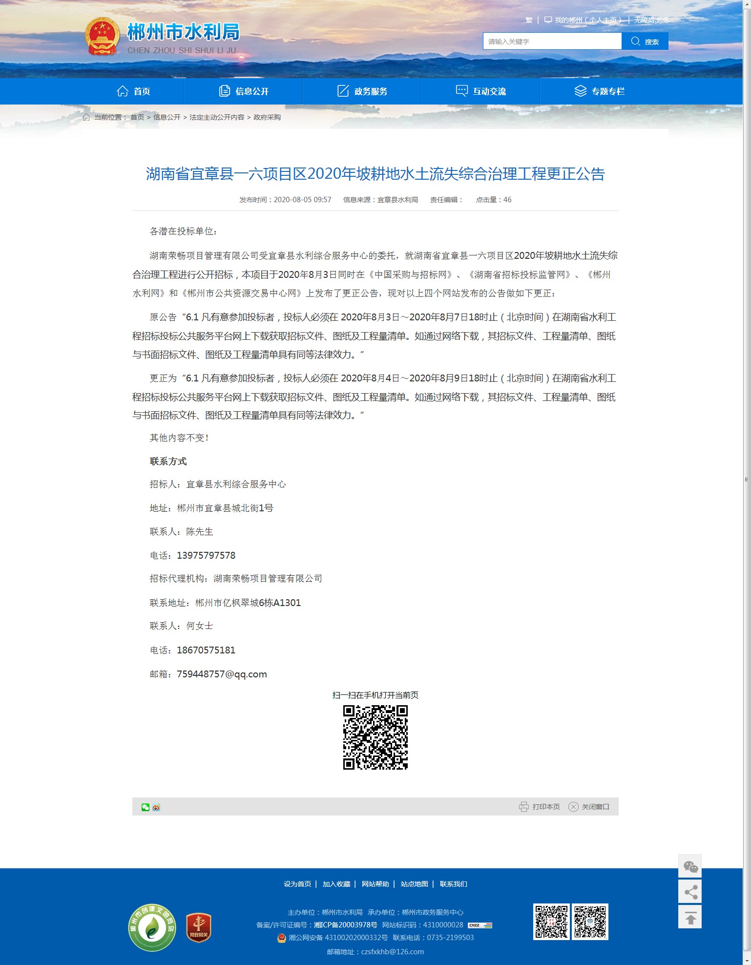The image size is (751, 965).
Task: Click the national emblem logo in header
Action: 102,37
